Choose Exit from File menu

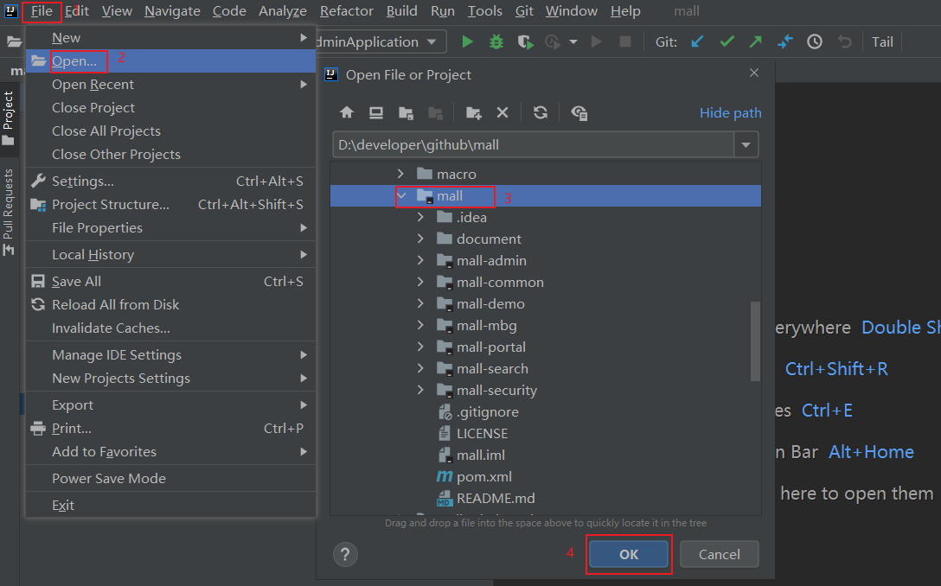click(171, 505)
